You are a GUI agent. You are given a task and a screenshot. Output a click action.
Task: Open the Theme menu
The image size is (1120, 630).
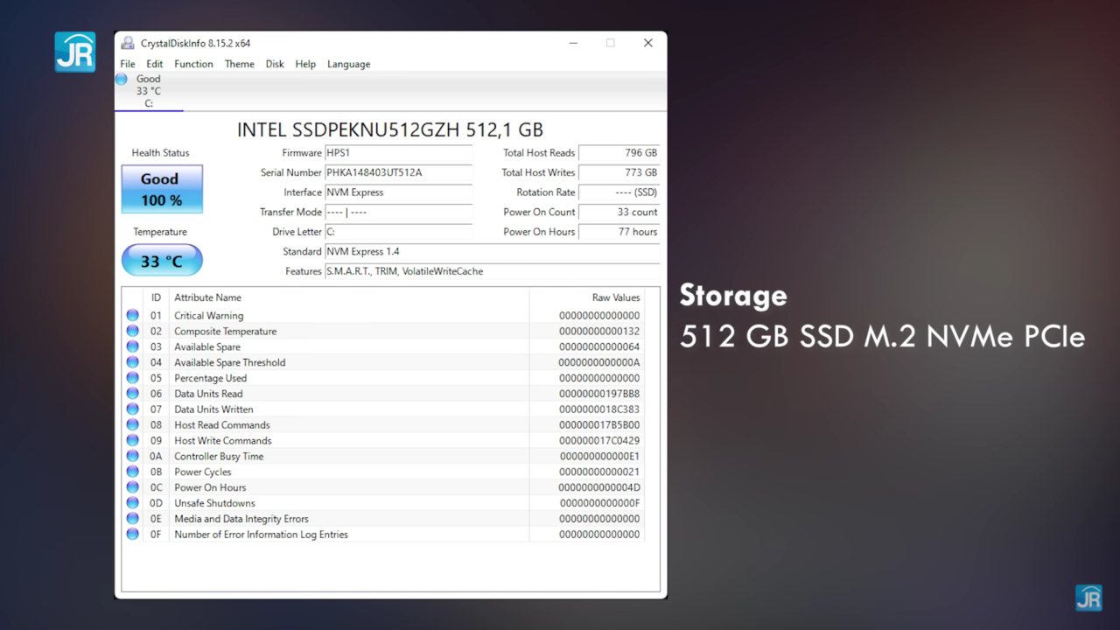[x=239, y=63]
